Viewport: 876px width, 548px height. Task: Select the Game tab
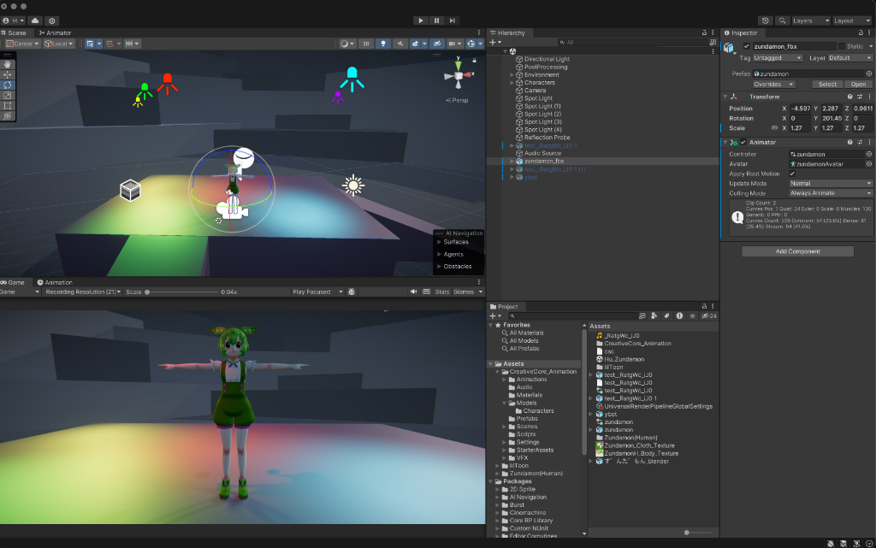coord(13,282)
